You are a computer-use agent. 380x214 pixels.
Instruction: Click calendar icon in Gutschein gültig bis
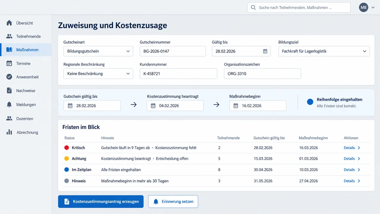(x=70, y=106)
